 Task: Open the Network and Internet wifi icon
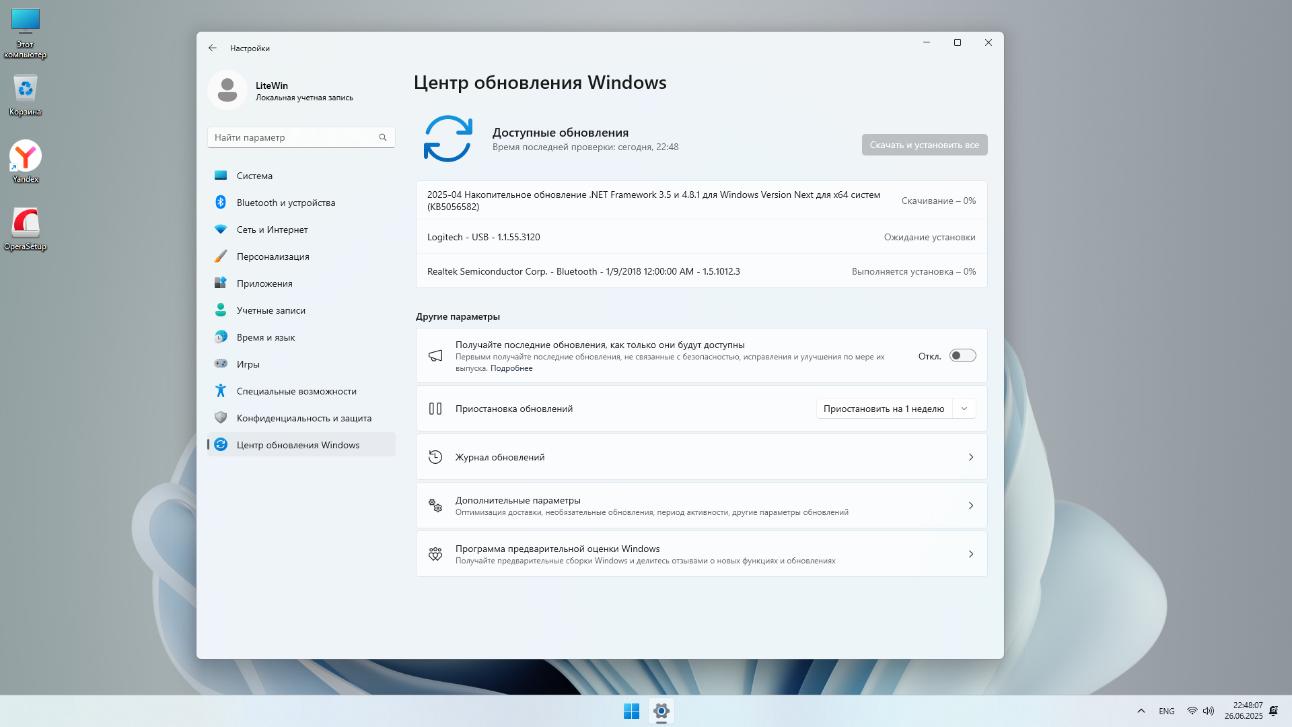tap(221, 230)
